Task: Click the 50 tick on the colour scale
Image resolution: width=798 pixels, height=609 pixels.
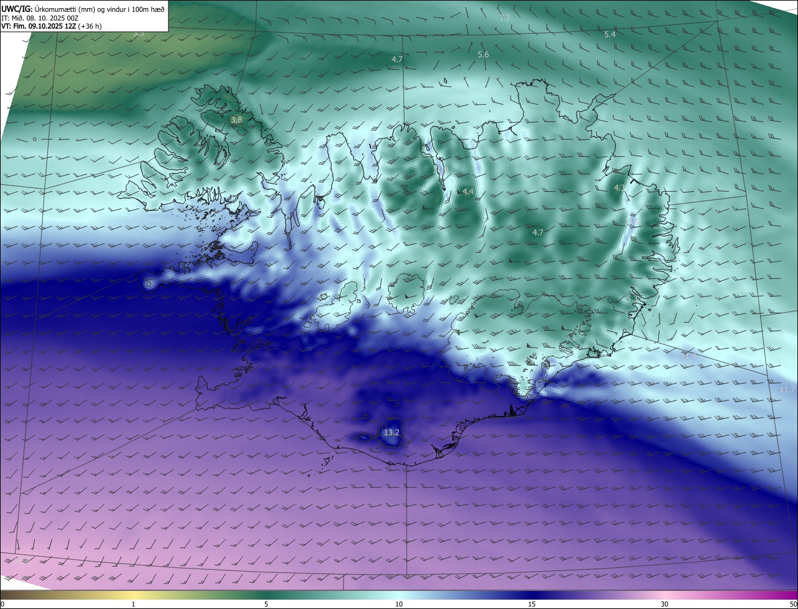Action: [793, 604]
